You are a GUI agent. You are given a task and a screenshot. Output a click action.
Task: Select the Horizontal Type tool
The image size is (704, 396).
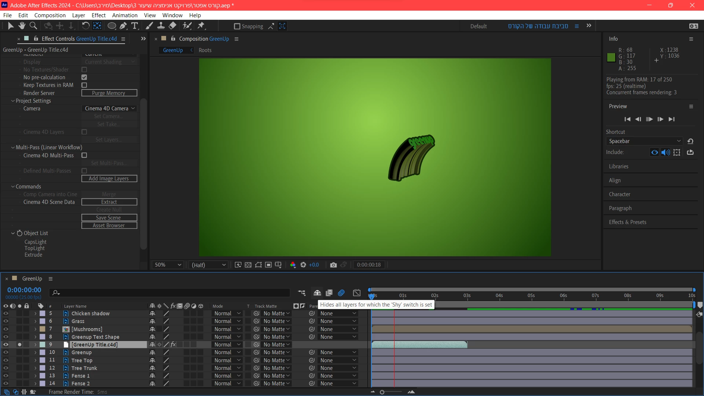[x=135, y=26]
